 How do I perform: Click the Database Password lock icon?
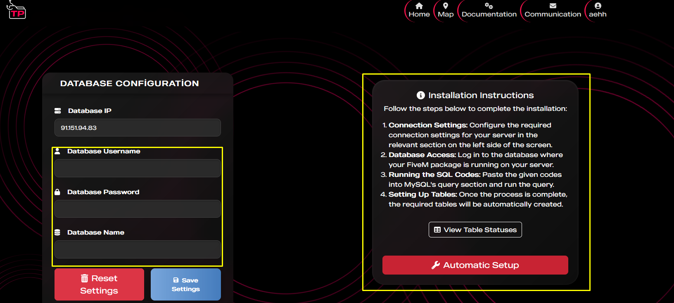(57, 192)
